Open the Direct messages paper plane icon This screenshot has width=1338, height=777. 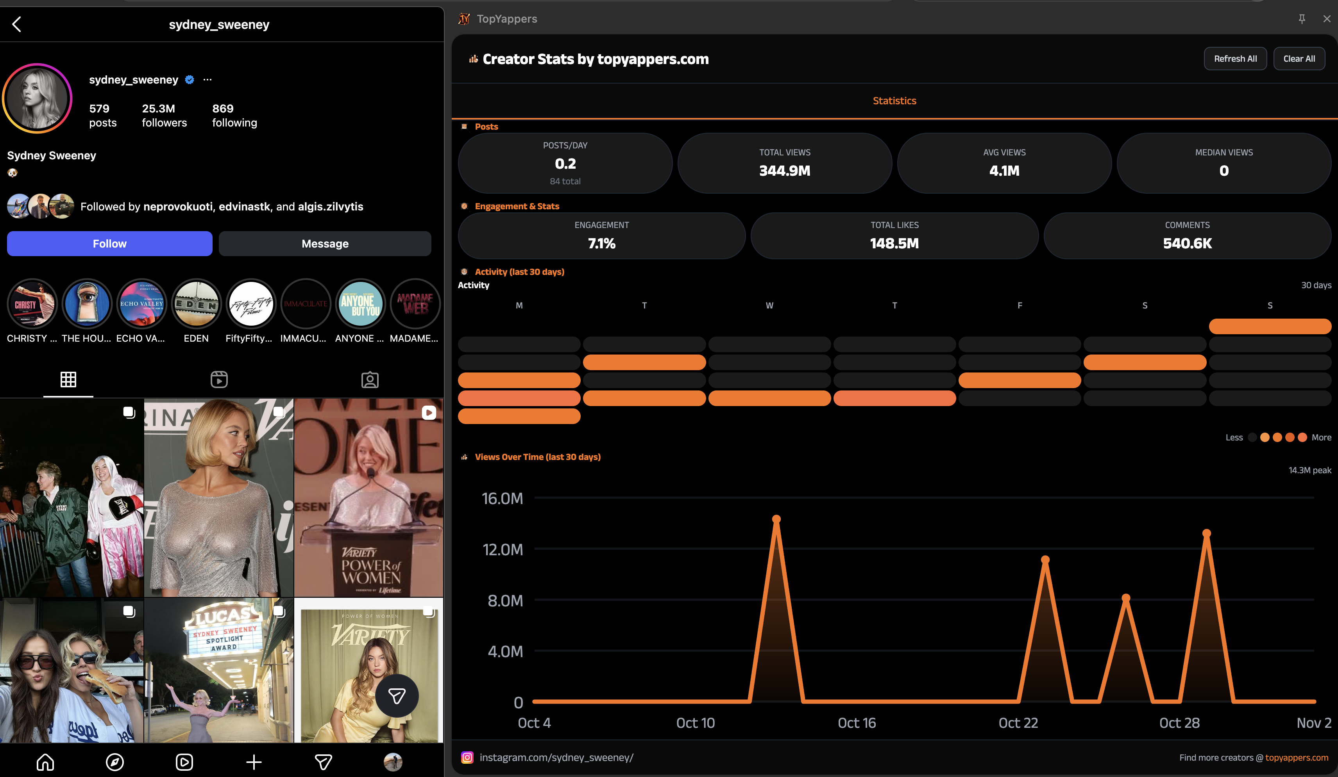coord(323,762)
